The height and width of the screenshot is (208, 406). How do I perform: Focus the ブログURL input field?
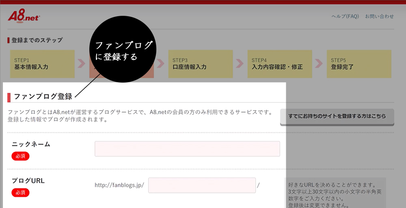click(x=202, y=185)
